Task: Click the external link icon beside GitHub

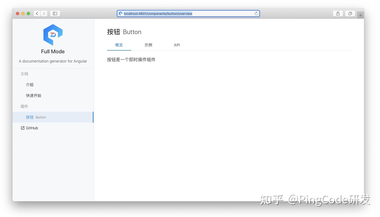Action: [x=22, y=128]
